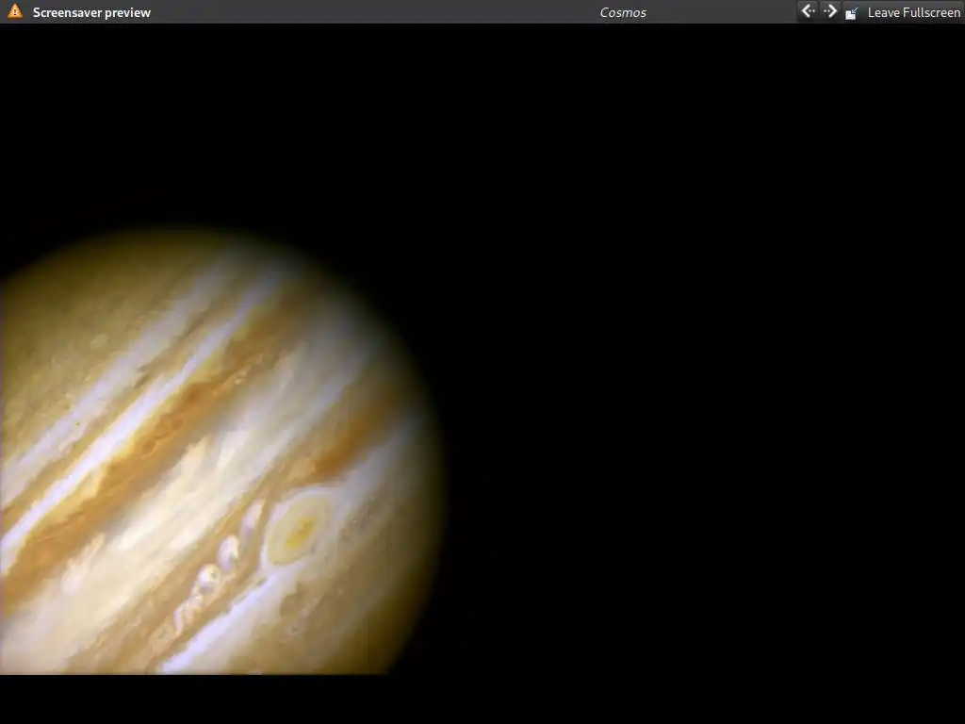Show the next screensaver with right arrow
The image size is (965, 724).
(829, 11)
